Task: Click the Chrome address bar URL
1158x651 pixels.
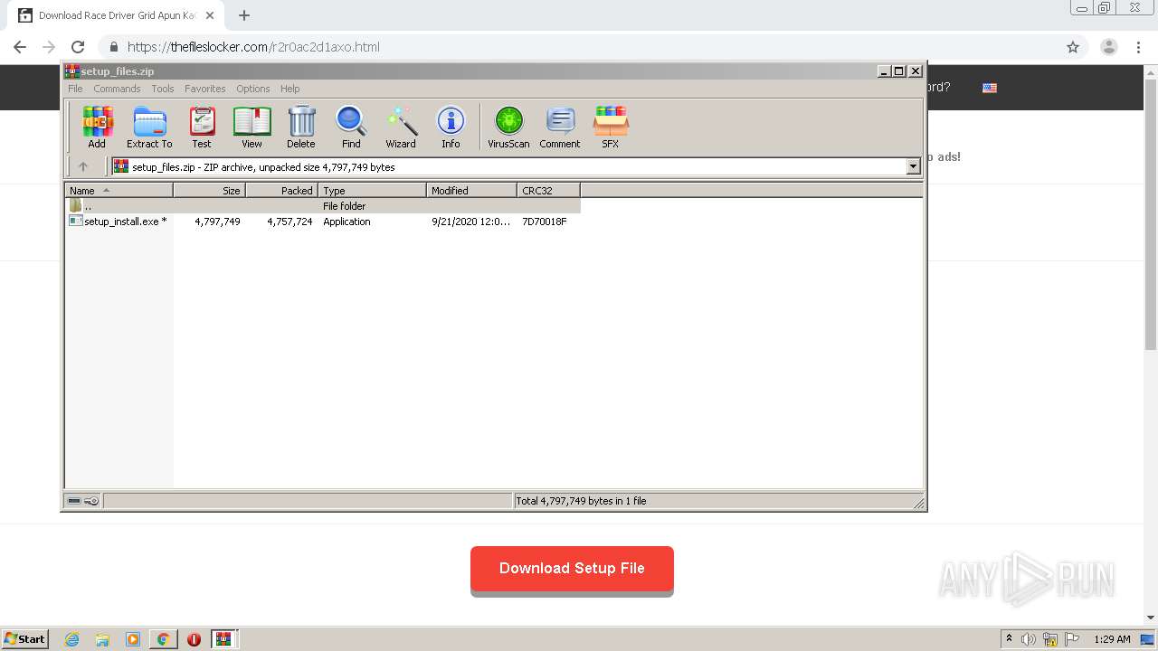Action: click(253, 47)
